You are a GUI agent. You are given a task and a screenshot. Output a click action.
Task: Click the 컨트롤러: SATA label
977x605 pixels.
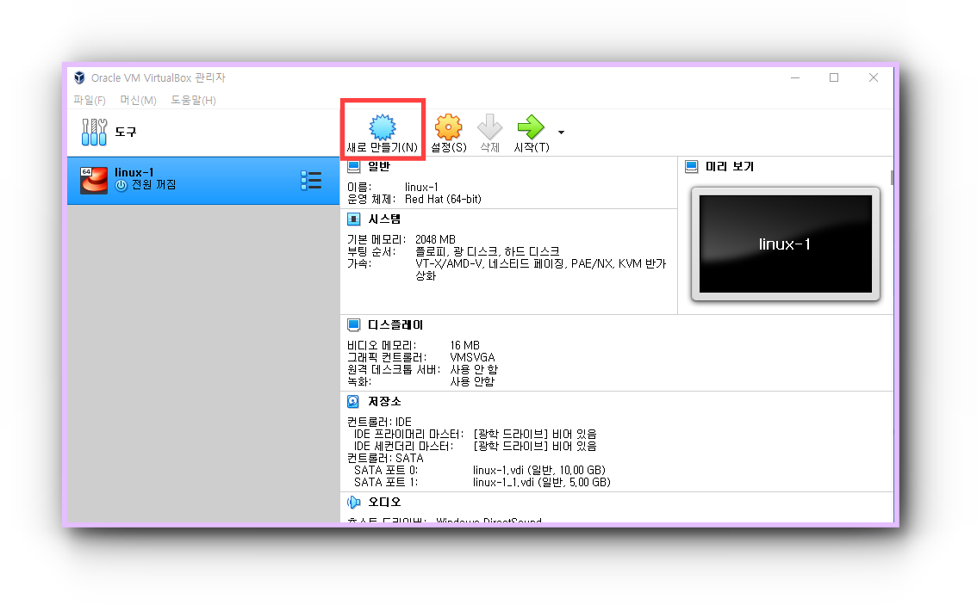point(385,458)
